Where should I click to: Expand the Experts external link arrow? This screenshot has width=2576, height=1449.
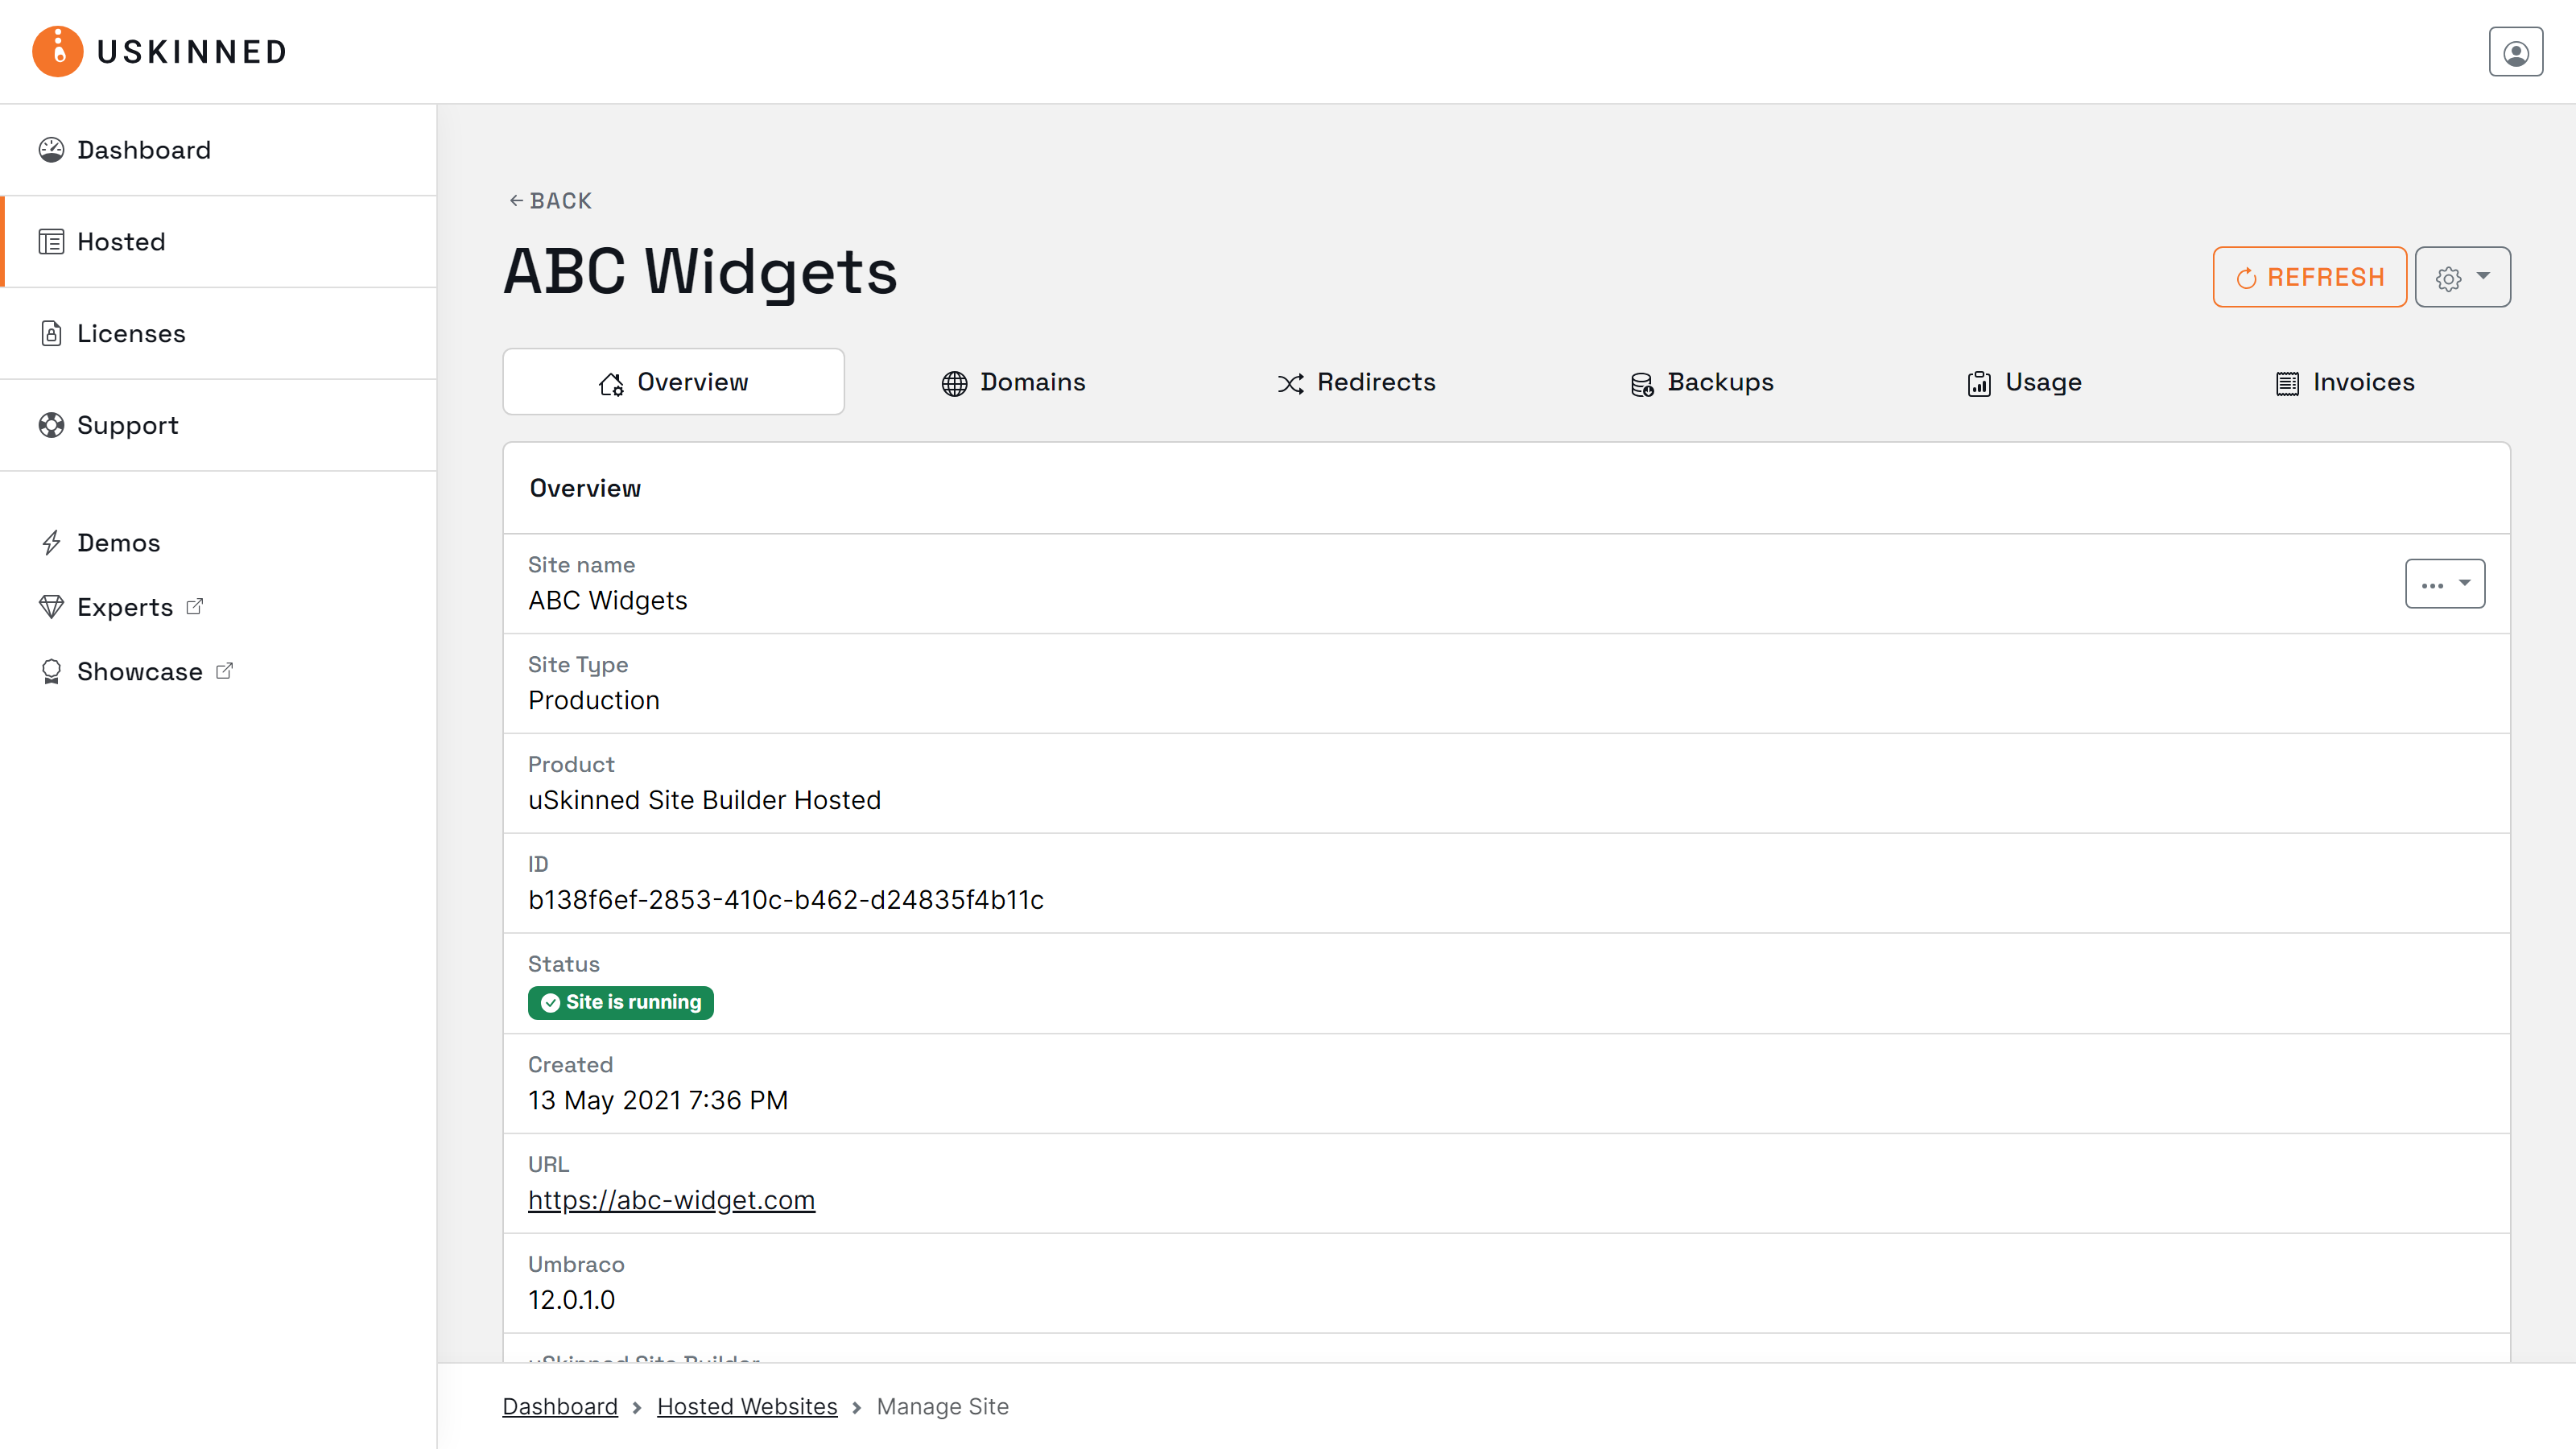[x=194, y=605]
